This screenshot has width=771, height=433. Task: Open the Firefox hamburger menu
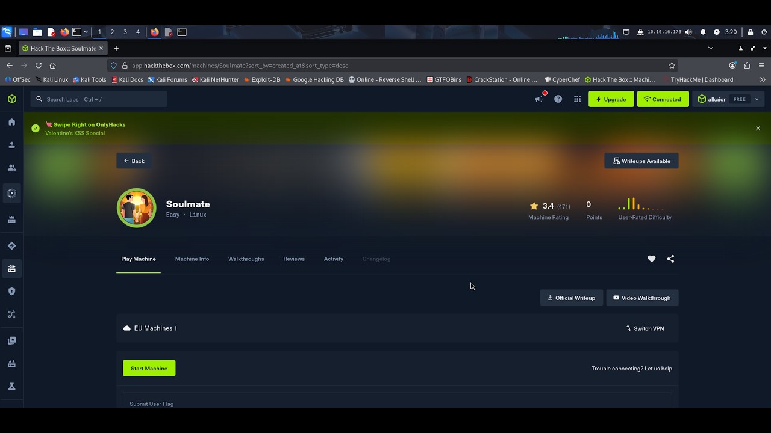pyautogui.click(x=762, y=65)
